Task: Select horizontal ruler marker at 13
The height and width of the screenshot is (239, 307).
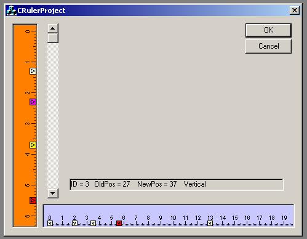Action: pos(210,223)
